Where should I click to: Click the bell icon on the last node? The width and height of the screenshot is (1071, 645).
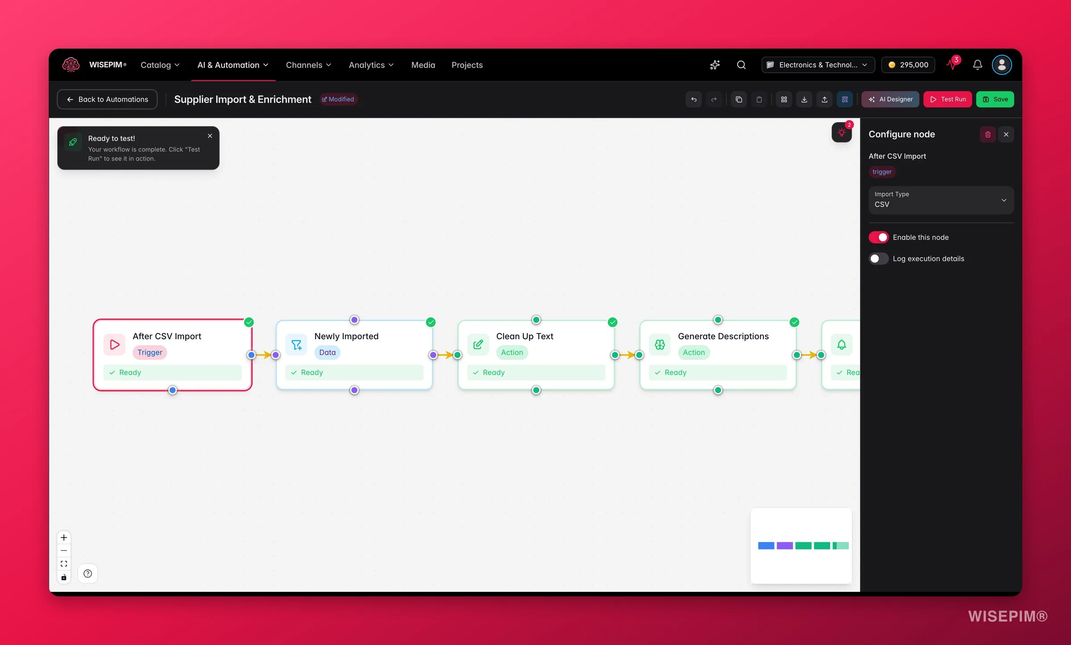pos(842,345)
